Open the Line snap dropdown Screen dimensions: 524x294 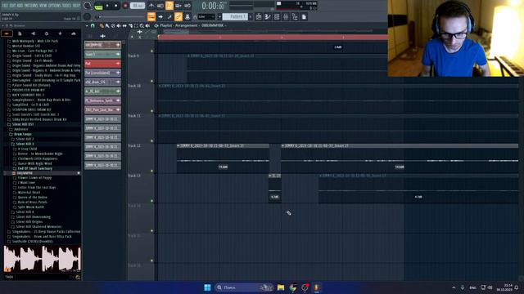tap(206, 16)
